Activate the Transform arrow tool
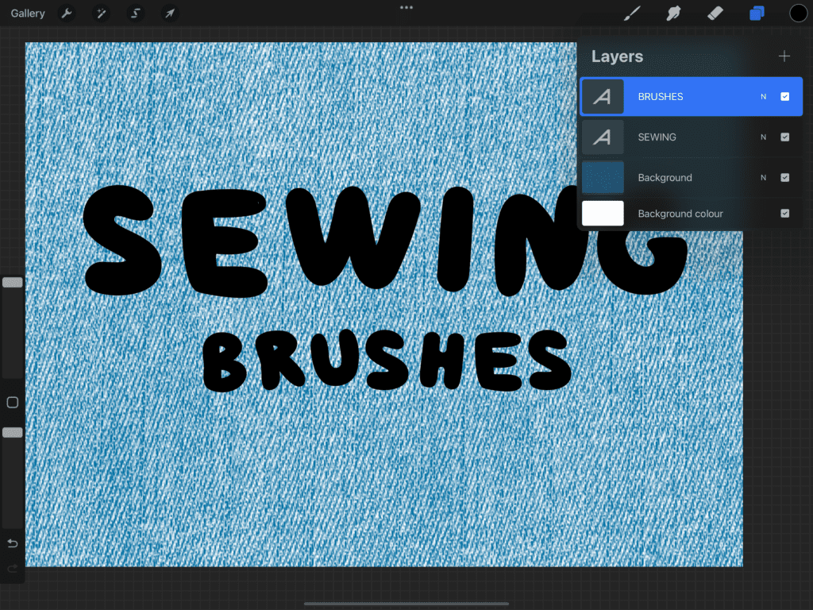The width and height of the screenshot is (813, 610). pos(169,14)
